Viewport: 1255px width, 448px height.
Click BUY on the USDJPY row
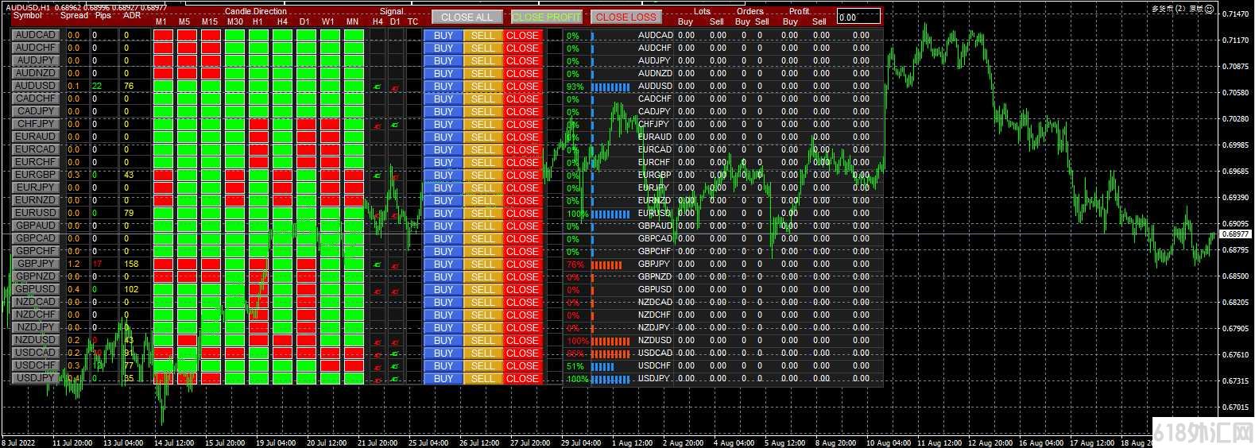click(444, 378)
